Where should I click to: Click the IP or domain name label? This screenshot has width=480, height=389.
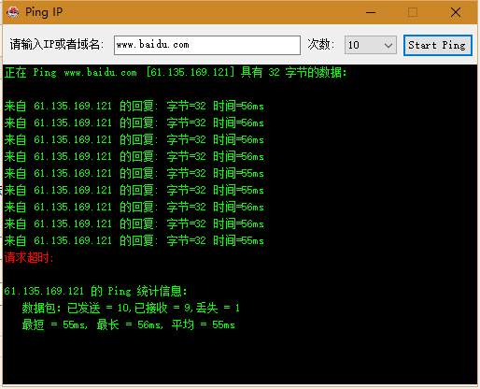(56, 45)
